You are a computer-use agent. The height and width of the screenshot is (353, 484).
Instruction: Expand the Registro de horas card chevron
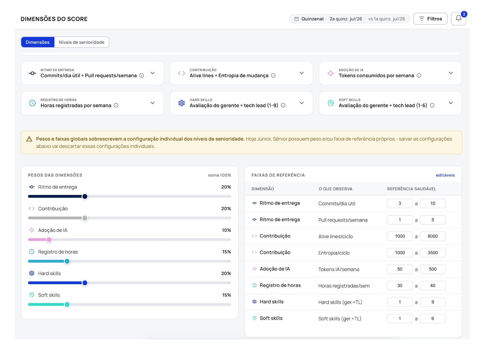[153, 103]
